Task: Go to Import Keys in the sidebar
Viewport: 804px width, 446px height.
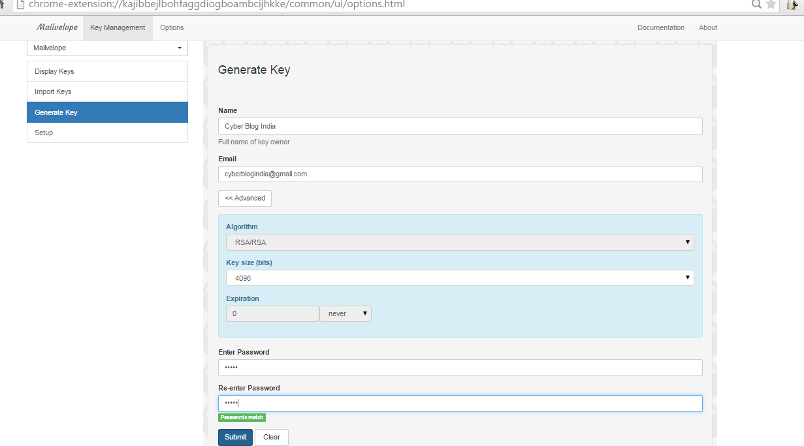Action: click(x=107, y=92)
